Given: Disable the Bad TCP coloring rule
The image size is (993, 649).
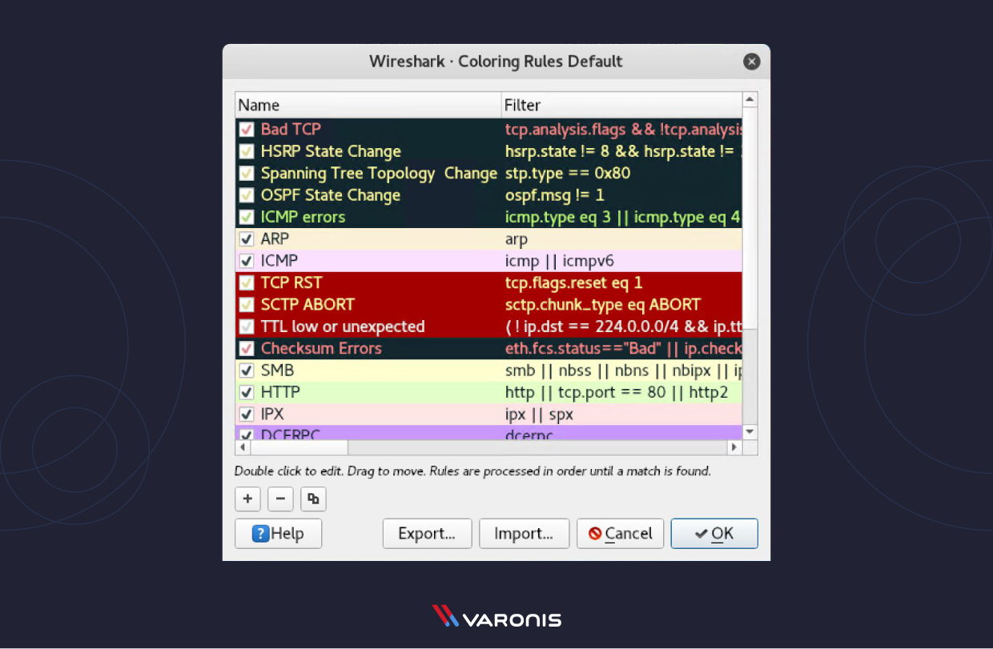Looking at the screenshot, I should (x=246, y=129).
